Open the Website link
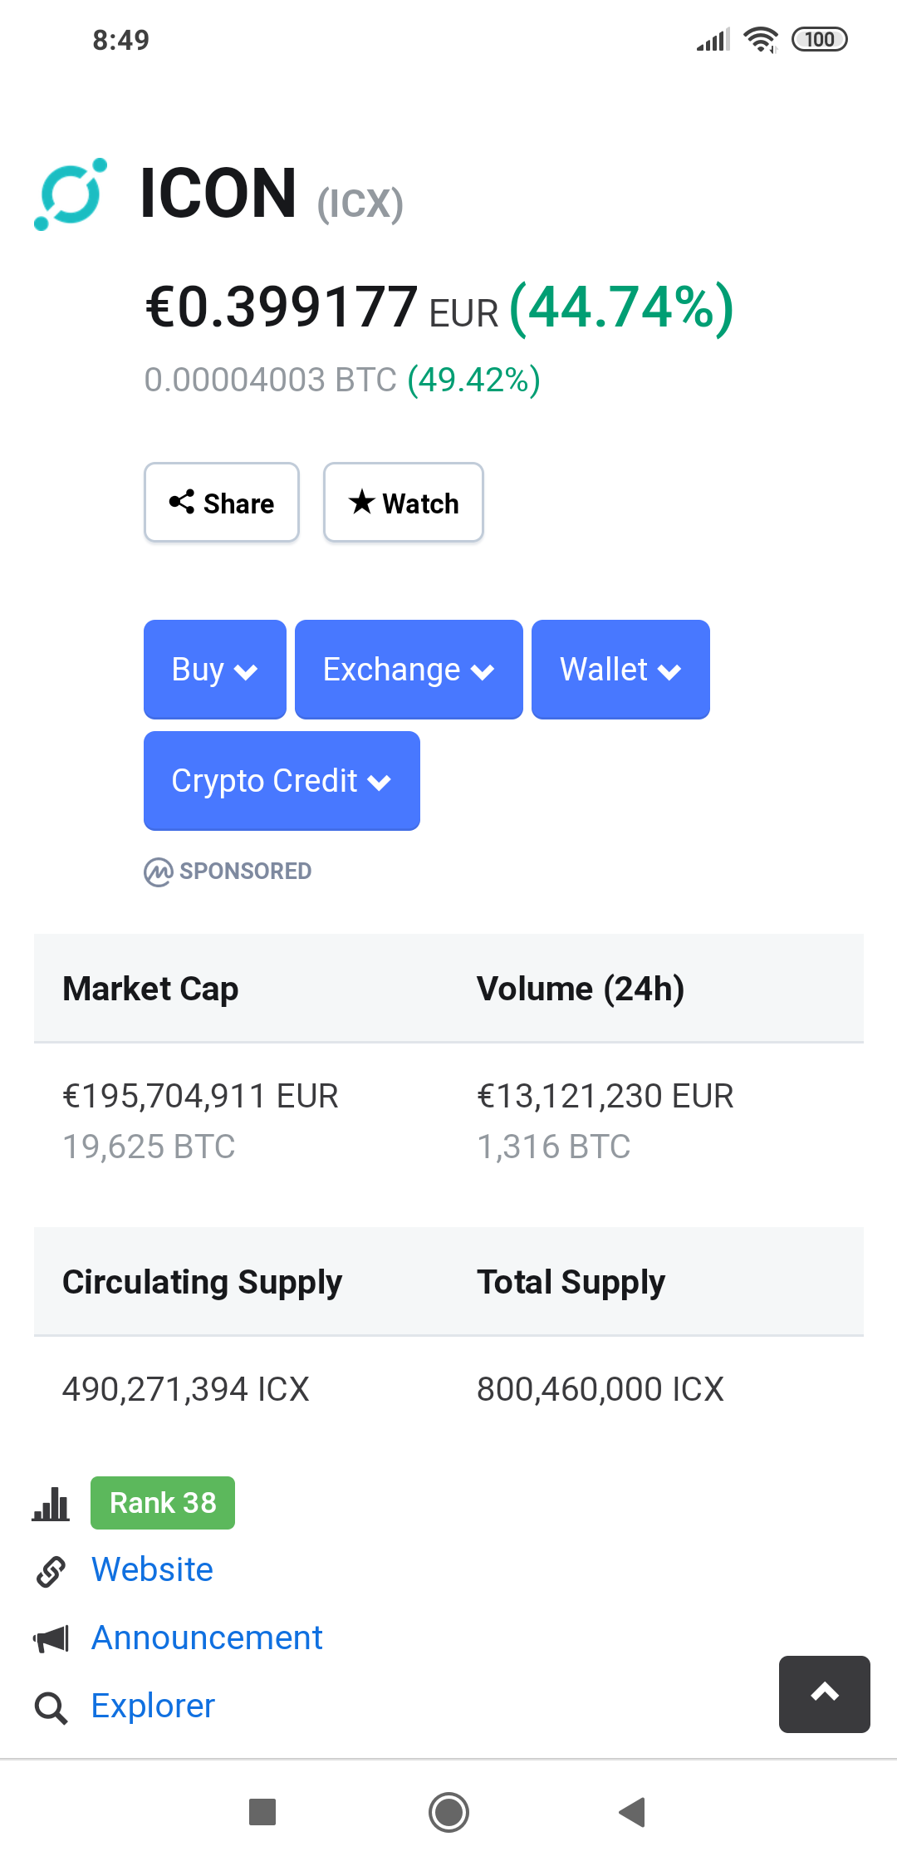 pyautogui.click(x=153, y=1569)
